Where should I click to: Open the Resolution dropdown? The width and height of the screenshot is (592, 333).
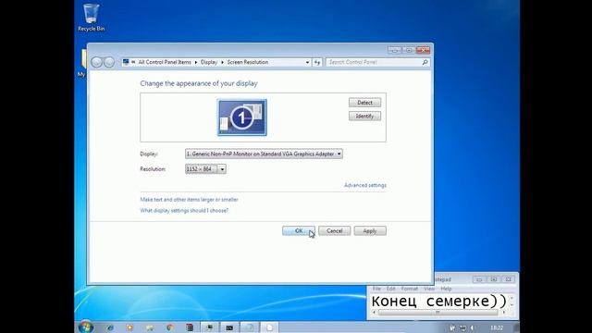pos(205,169)
